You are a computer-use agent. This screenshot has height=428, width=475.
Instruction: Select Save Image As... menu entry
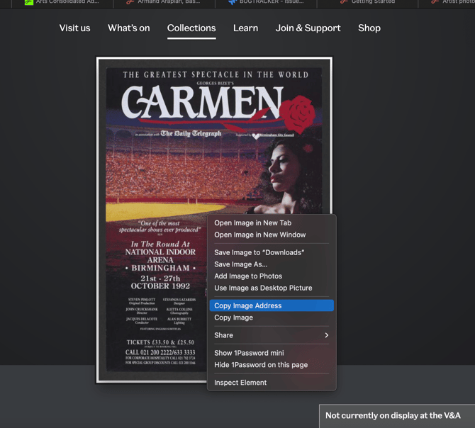[x=272, y=264]
